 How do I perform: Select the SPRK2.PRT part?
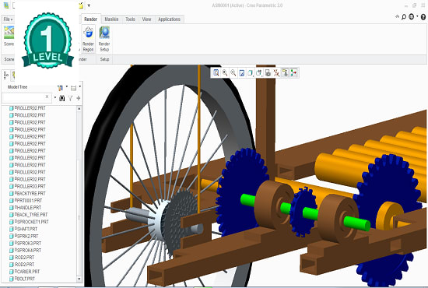(26, 236)
